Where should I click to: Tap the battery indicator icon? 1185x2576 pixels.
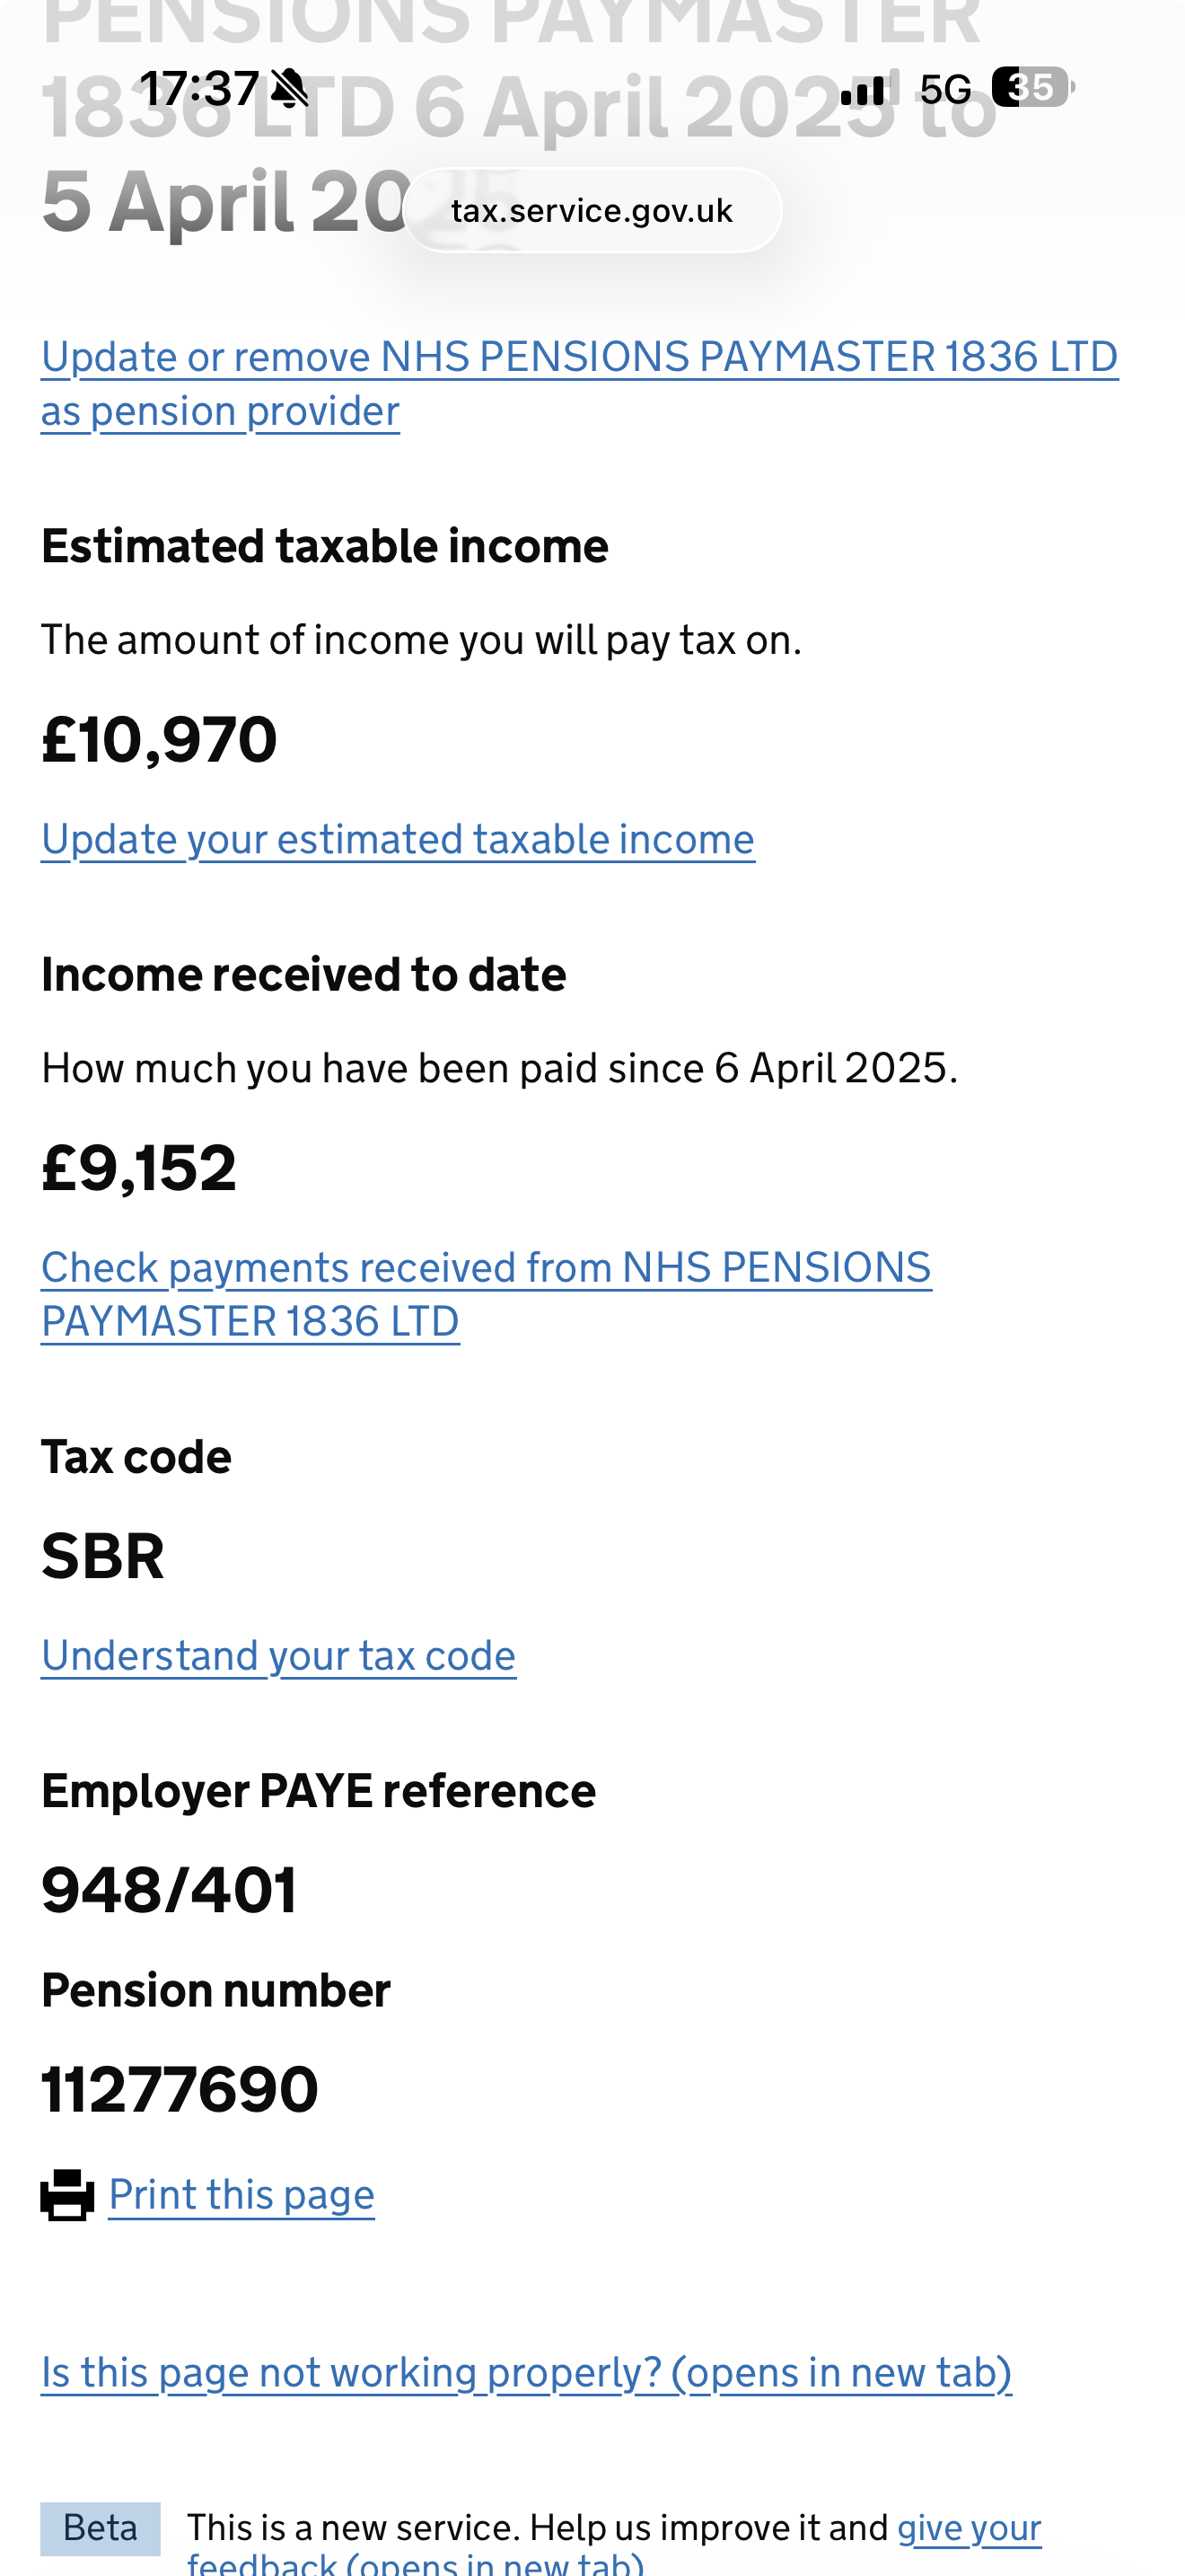tap(1032, 87)
